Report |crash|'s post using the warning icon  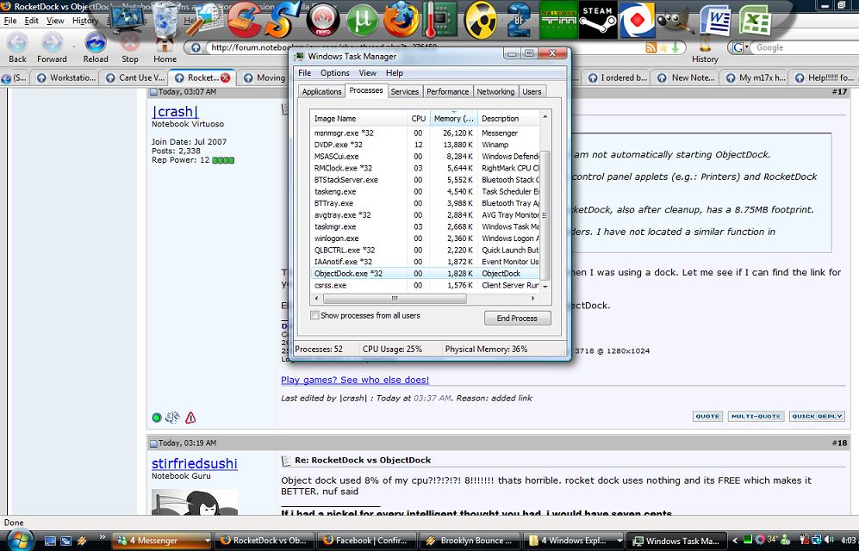(190, 418)
